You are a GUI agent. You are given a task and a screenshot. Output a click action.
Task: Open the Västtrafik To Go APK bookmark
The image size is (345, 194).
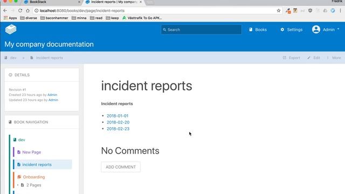pyautogui.click(x=142, y=18)
